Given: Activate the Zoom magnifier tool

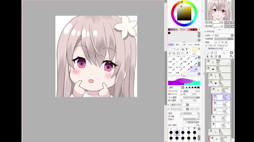Looking at the screenshot, I should pos(174,53).
